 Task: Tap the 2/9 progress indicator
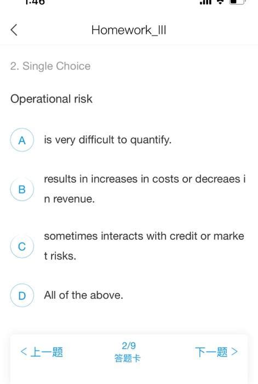pos(129,346)
